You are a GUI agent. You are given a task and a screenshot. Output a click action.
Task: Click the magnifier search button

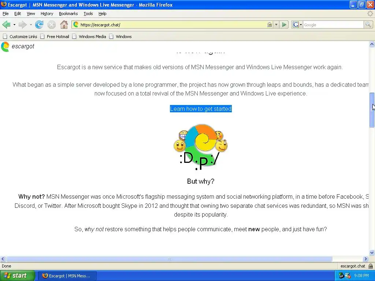(x=368, y=25)
